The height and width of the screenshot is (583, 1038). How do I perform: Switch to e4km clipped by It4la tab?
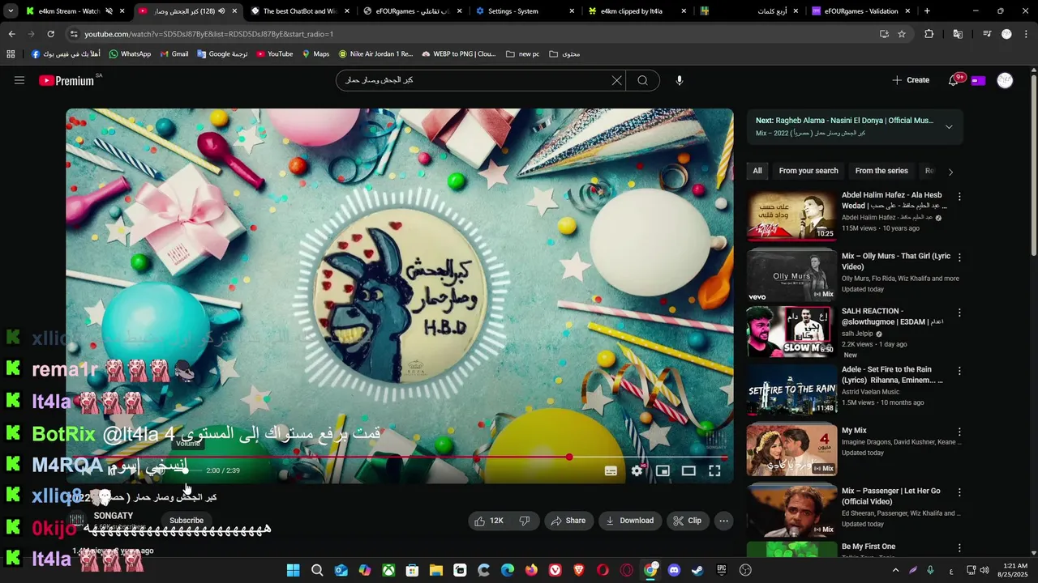pos(637,11)
